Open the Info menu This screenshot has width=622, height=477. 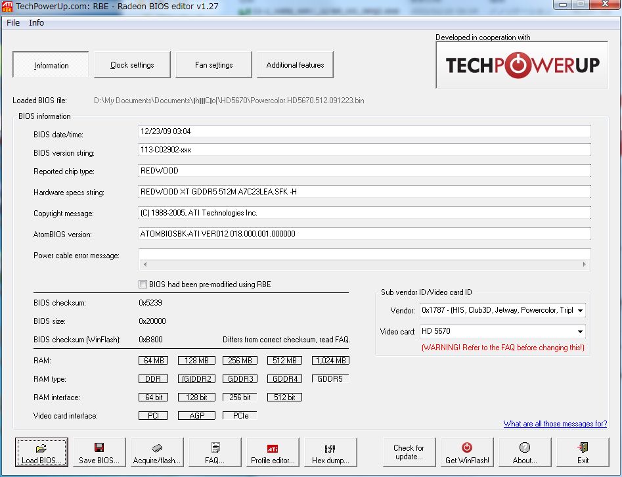[37, 22]
